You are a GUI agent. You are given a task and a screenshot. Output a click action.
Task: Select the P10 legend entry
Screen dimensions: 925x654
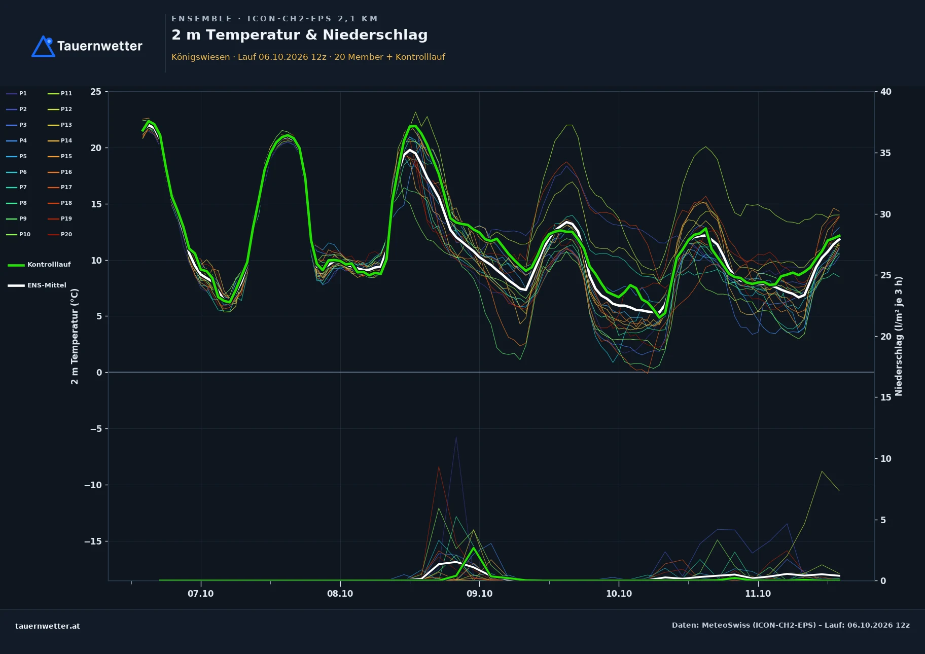point(18,234)
